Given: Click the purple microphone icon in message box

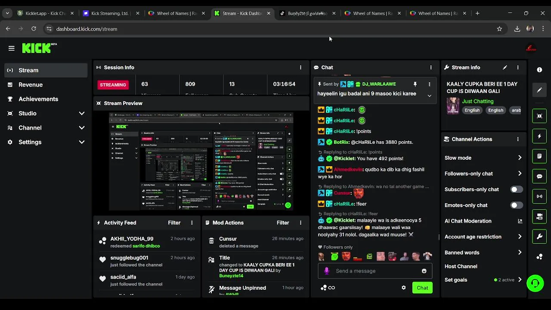Looking at the screenshot, I should [327, 271].
